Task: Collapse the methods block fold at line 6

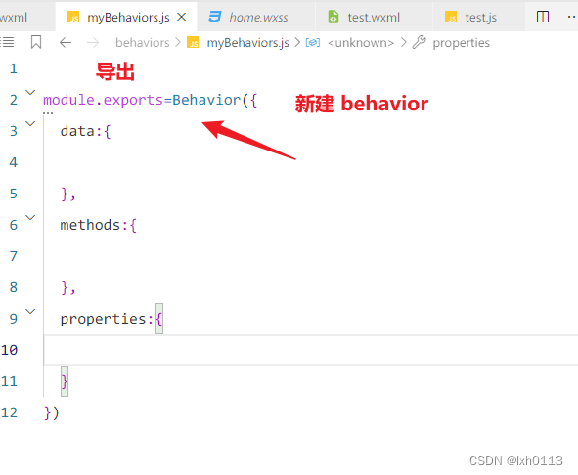Action: 30,217
